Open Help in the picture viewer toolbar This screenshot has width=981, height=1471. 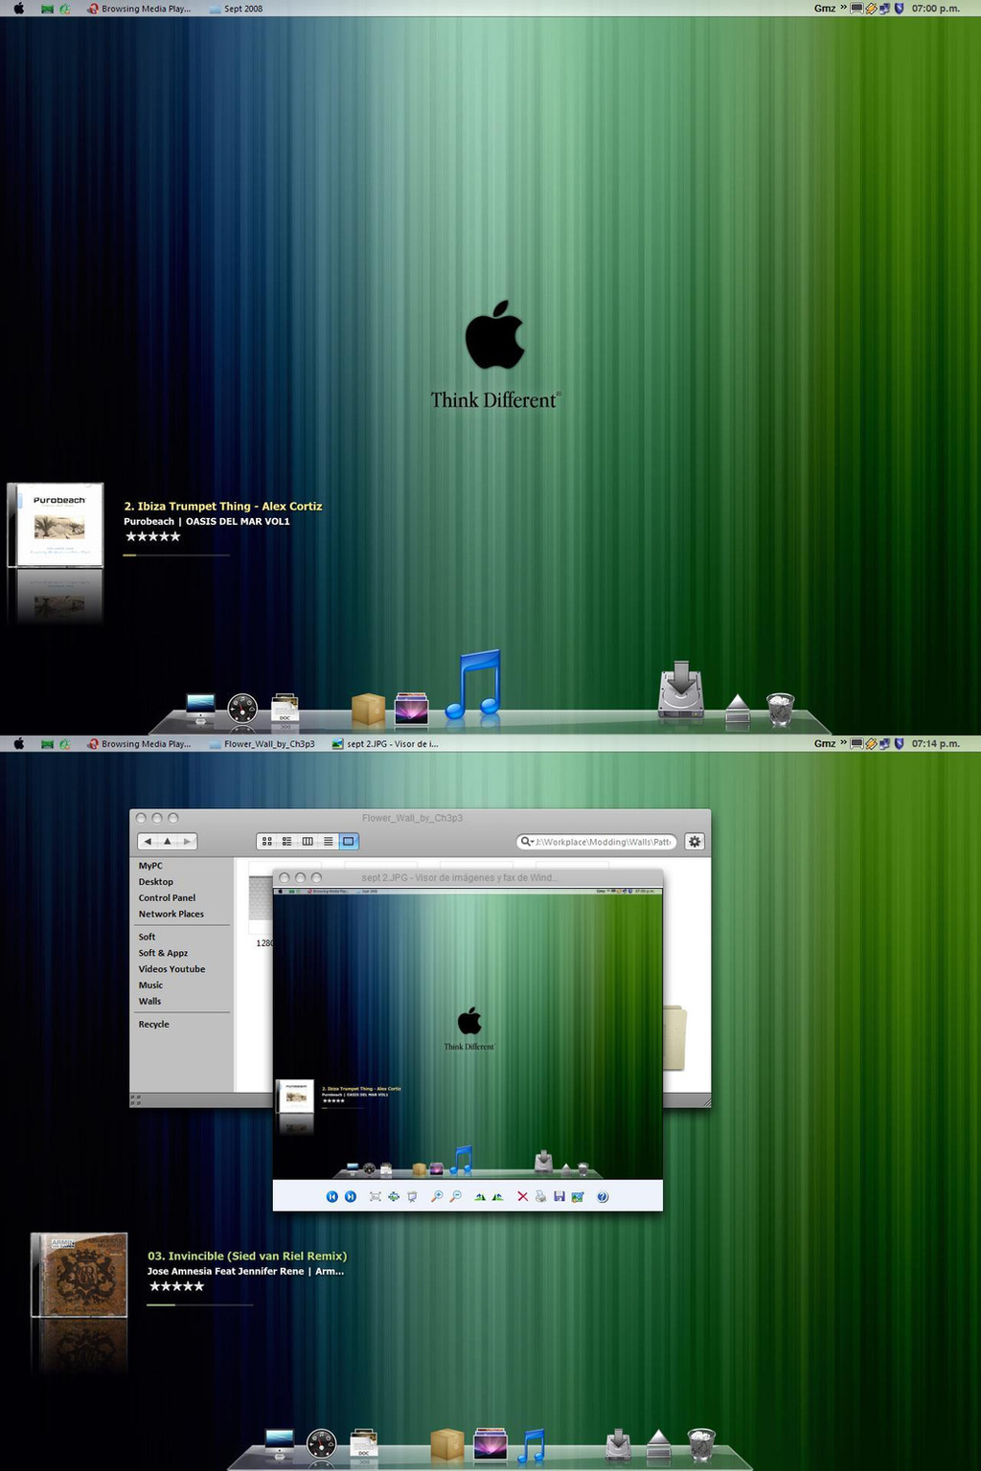[x=603, y=1196]
